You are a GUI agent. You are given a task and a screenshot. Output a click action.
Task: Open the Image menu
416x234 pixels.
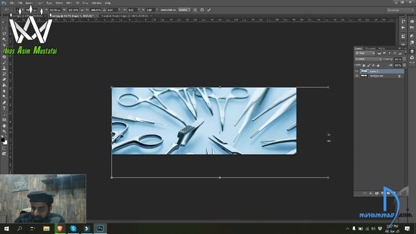point(29,3)
